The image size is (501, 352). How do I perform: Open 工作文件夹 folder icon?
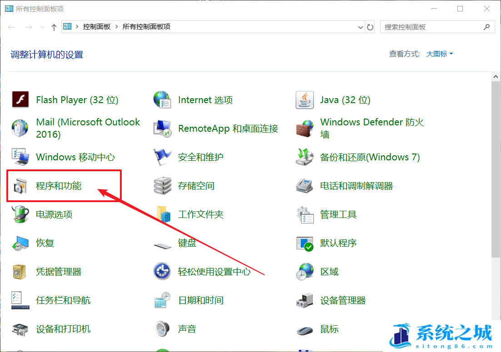(164, 214)
